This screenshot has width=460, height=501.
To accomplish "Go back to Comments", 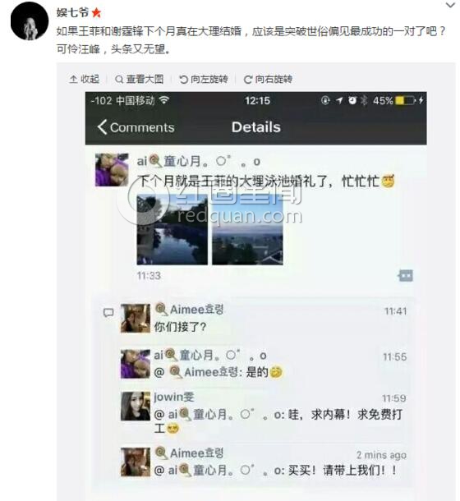I will click(x=136, y=127).
